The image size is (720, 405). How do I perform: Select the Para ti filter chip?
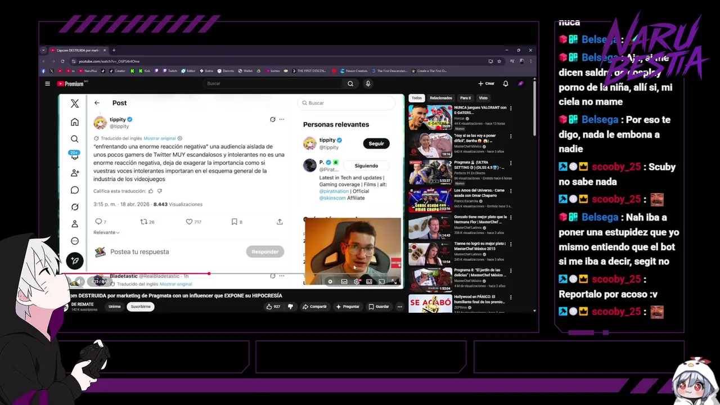(x=465, y=98)
